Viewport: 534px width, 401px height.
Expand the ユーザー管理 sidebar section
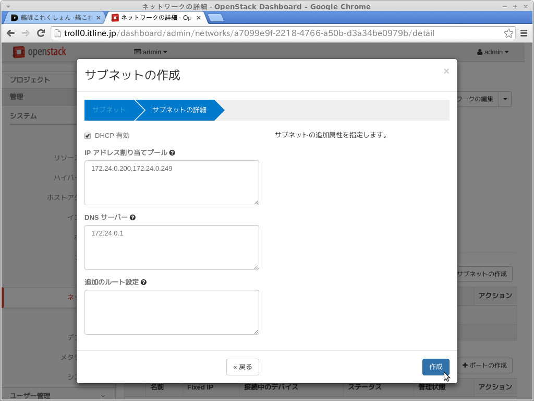(x=57, y=396)
